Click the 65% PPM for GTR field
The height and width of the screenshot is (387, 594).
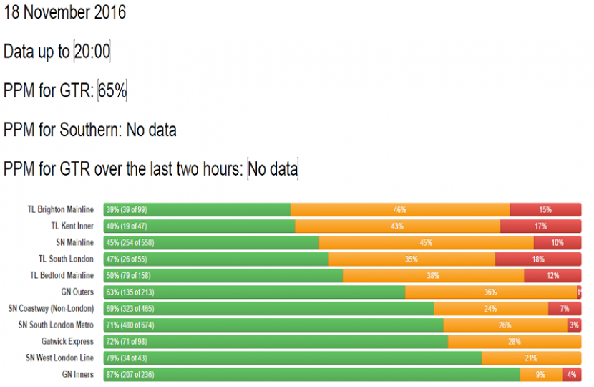tap(112, 91)
